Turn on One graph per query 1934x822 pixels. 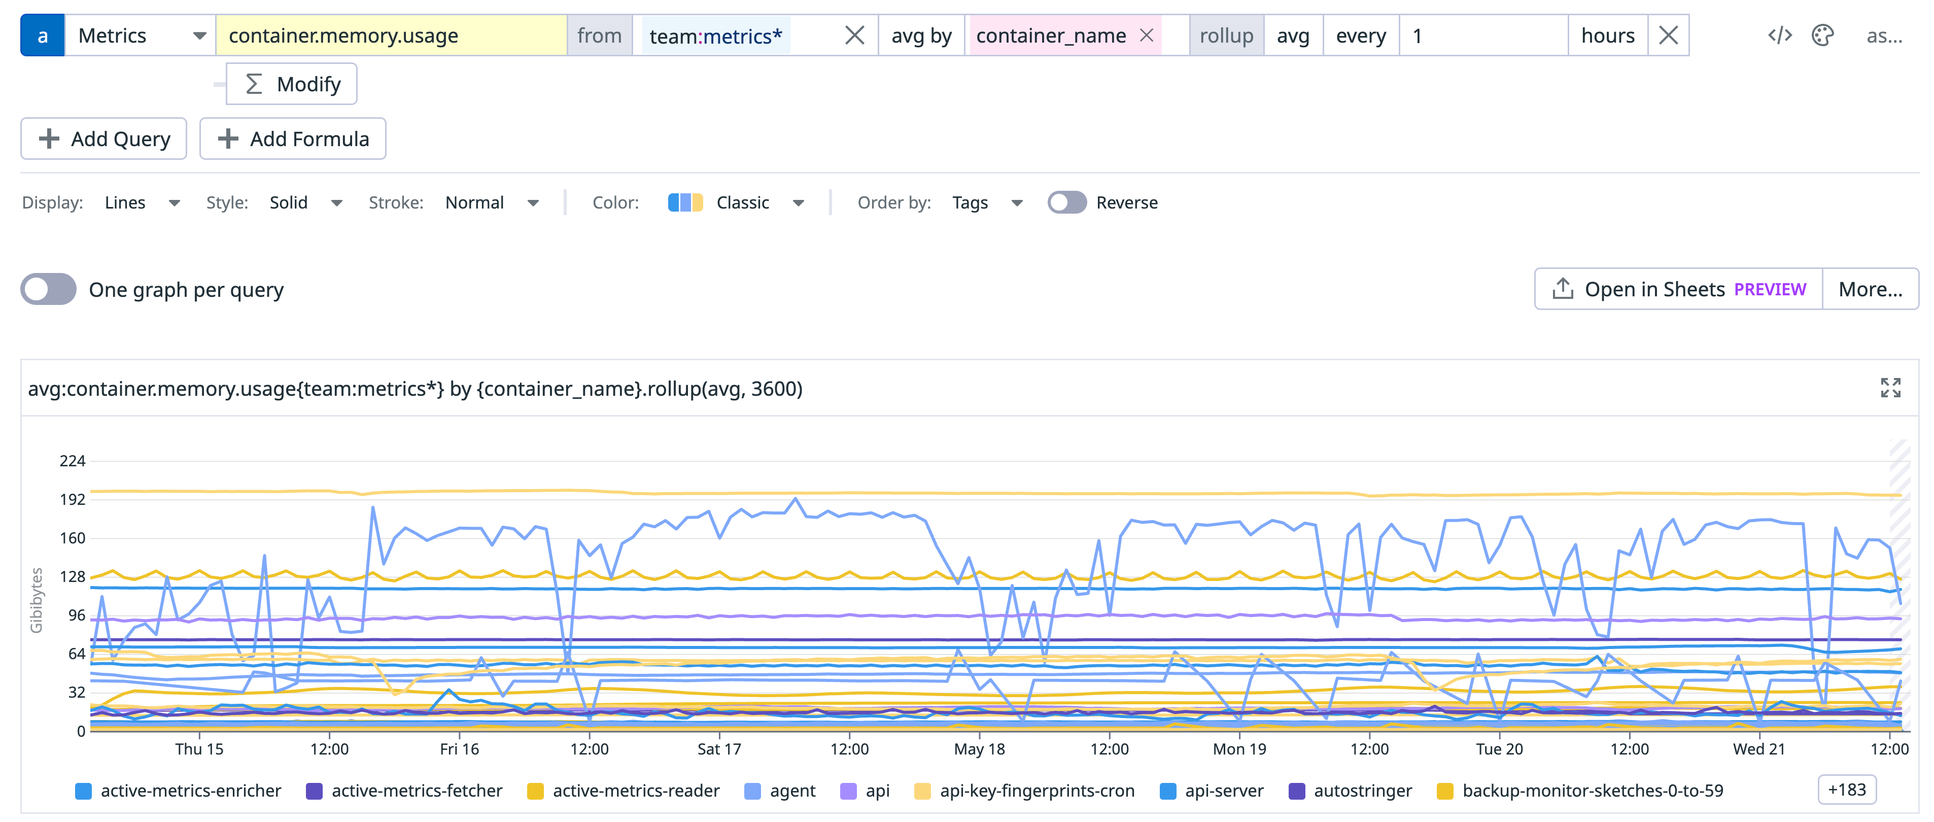(50, 288)
